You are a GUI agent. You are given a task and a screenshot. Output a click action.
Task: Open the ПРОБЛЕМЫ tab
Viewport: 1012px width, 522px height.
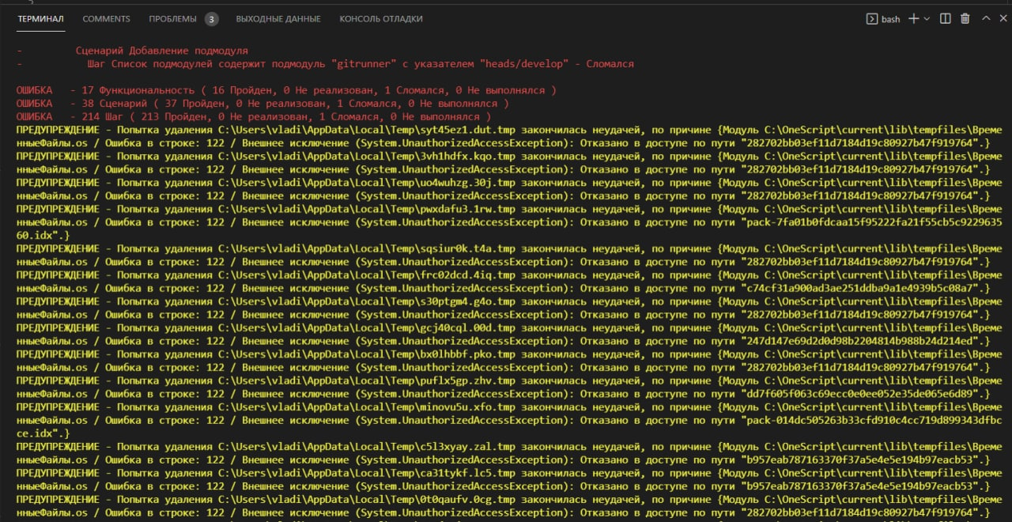[x=173, y=19]
